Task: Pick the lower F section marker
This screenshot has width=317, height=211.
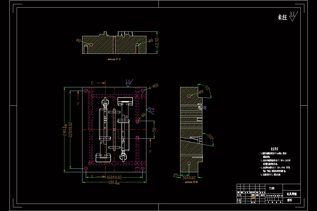Action: click(151, 152)
